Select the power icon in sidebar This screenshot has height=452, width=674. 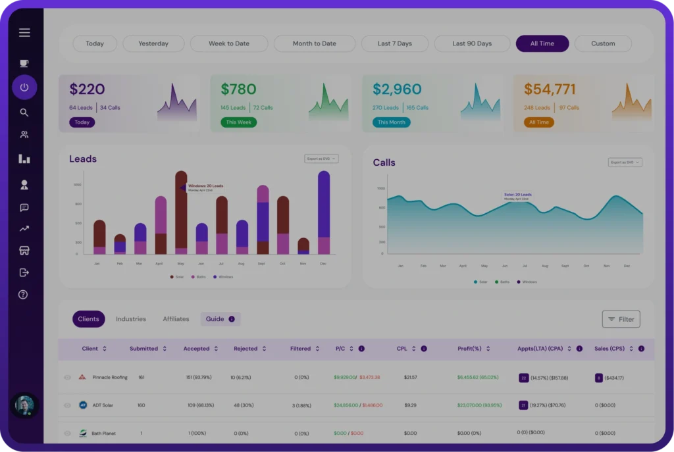24,88
